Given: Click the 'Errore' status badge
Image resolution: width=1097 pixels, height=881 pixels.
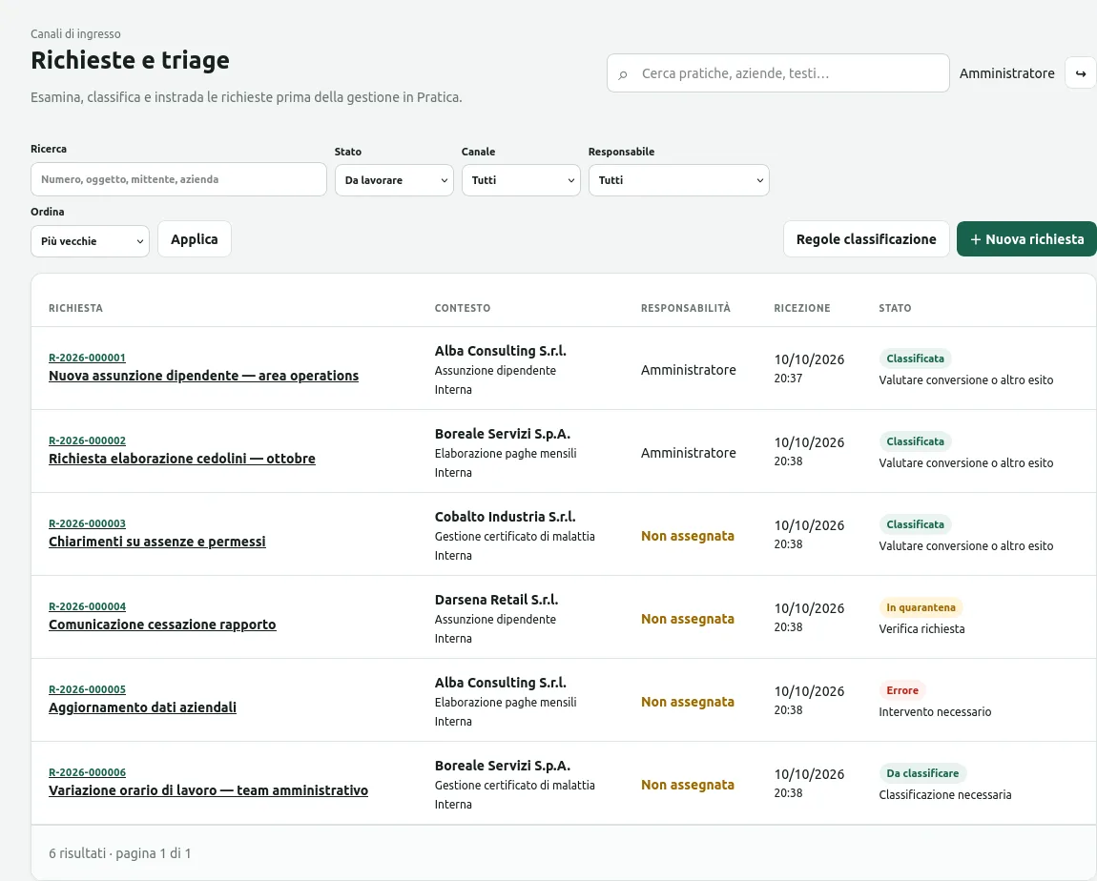Looking at the screenshot, I should click(x=902, y=691).
